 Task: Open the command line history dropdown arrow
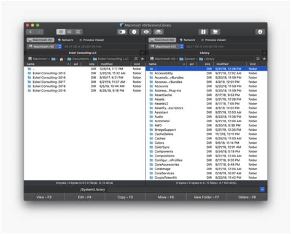pos(262,189)
